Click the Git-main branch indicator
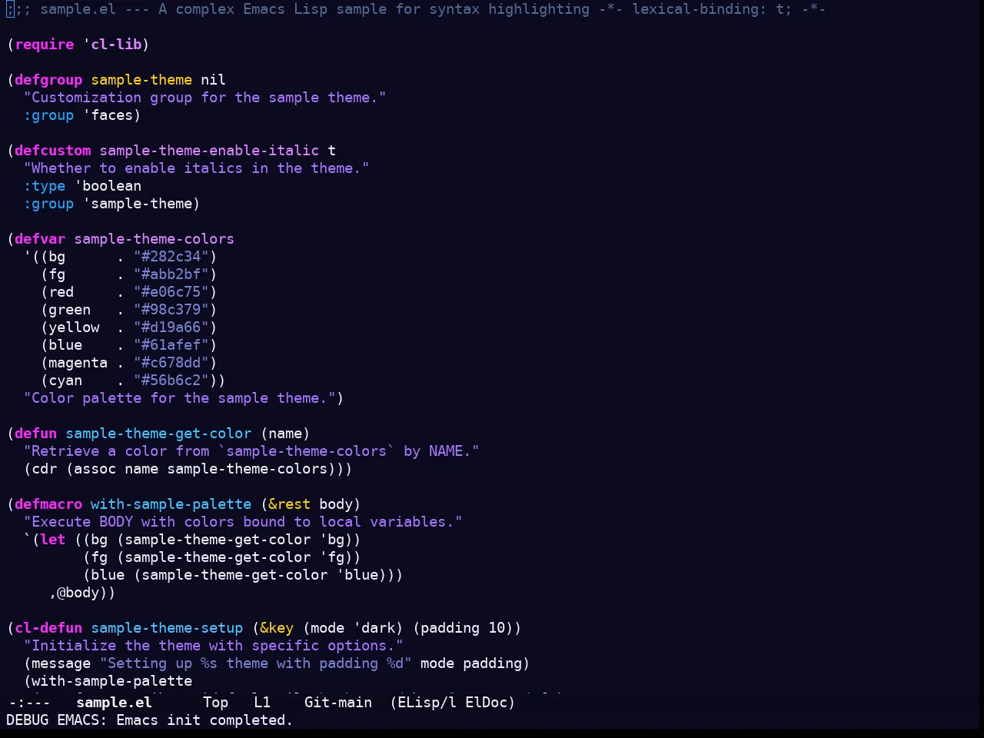This screenshot has width=984, height=738. (x=338, y=703)
